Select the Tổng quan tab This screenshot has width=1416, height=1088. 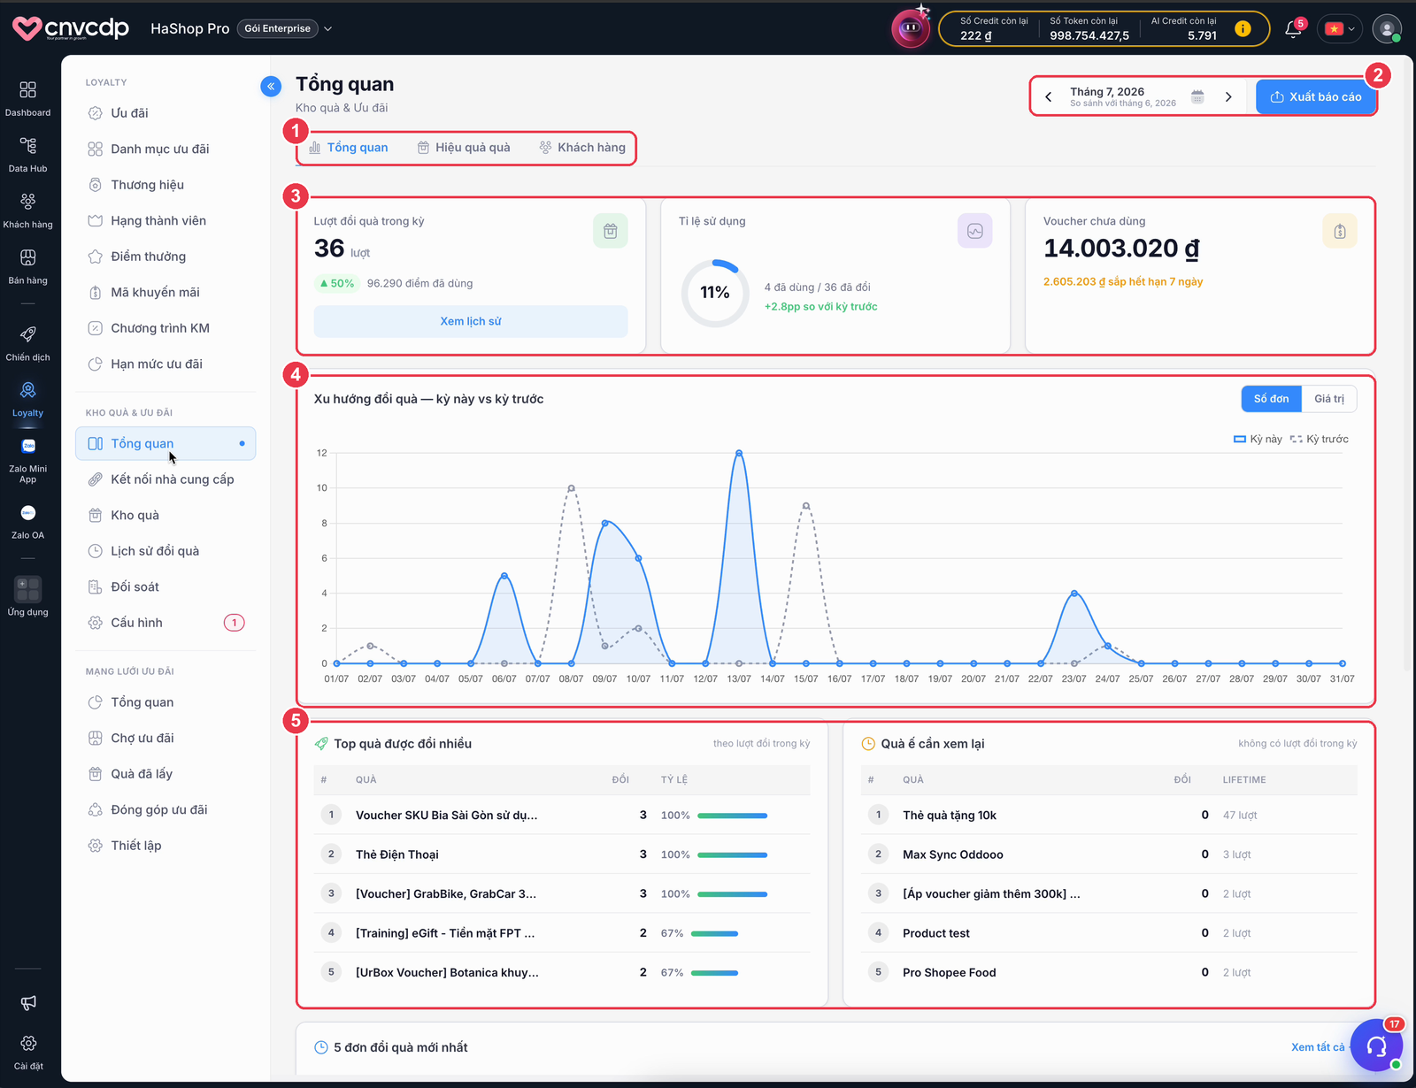tap(349, 148)
